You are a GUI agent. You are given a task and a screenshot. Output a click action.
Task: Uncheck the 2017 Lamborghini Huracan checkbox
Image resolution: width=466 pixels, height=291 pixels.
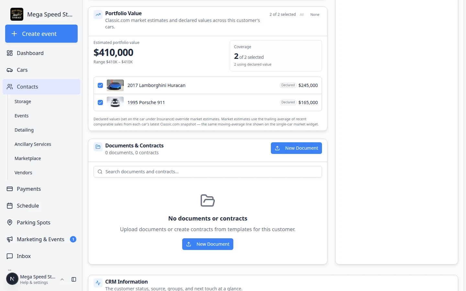click(x=100, y=85)
